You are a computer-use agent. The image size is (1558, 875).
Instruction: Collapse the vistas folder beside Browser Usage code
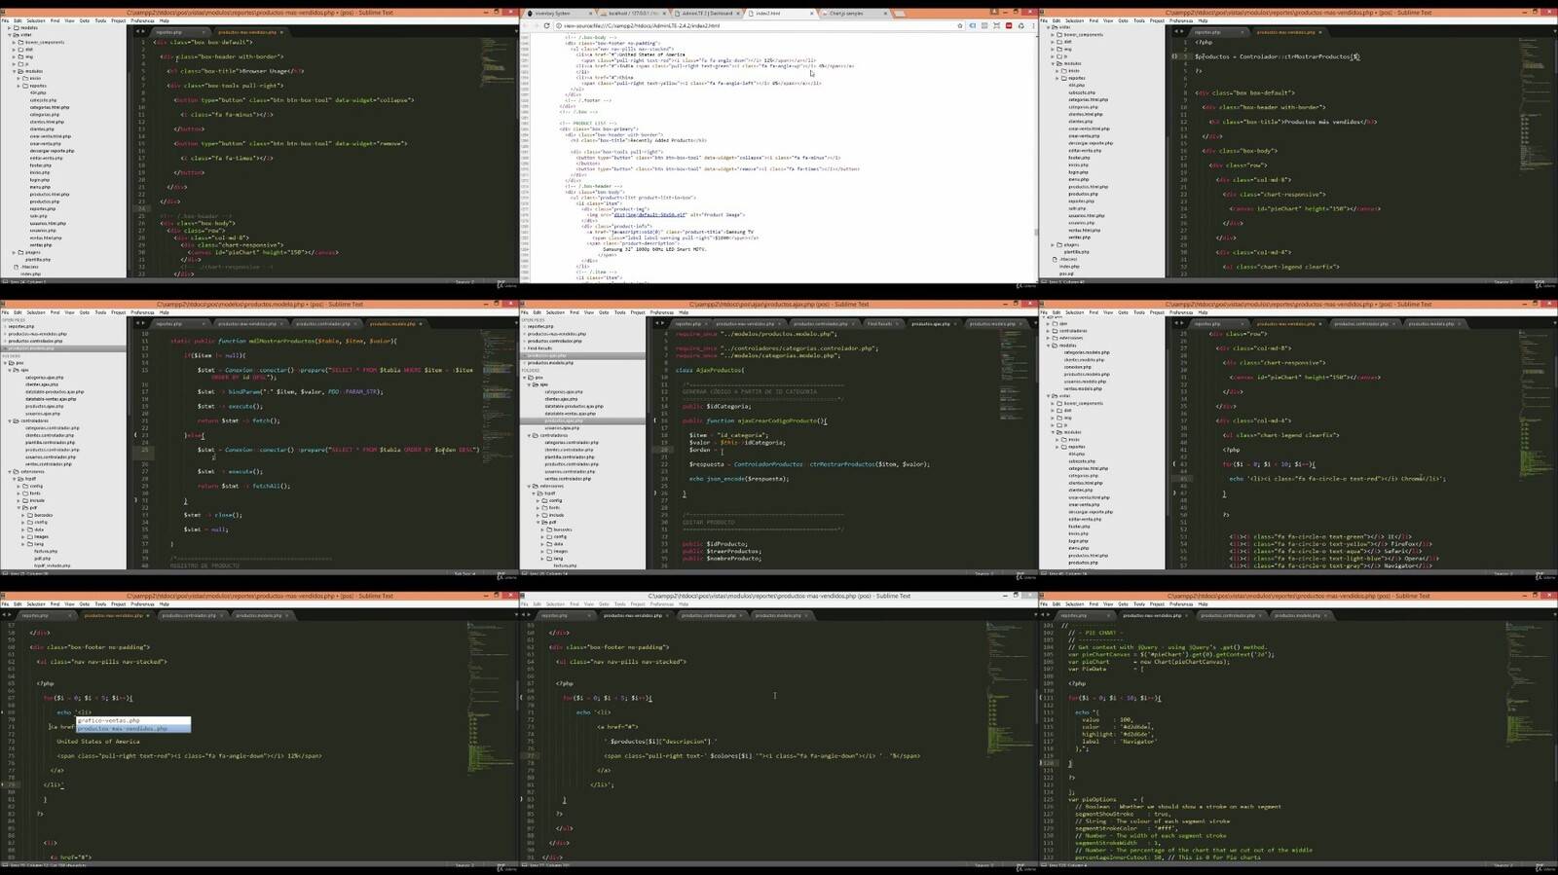tap(10, 35)
